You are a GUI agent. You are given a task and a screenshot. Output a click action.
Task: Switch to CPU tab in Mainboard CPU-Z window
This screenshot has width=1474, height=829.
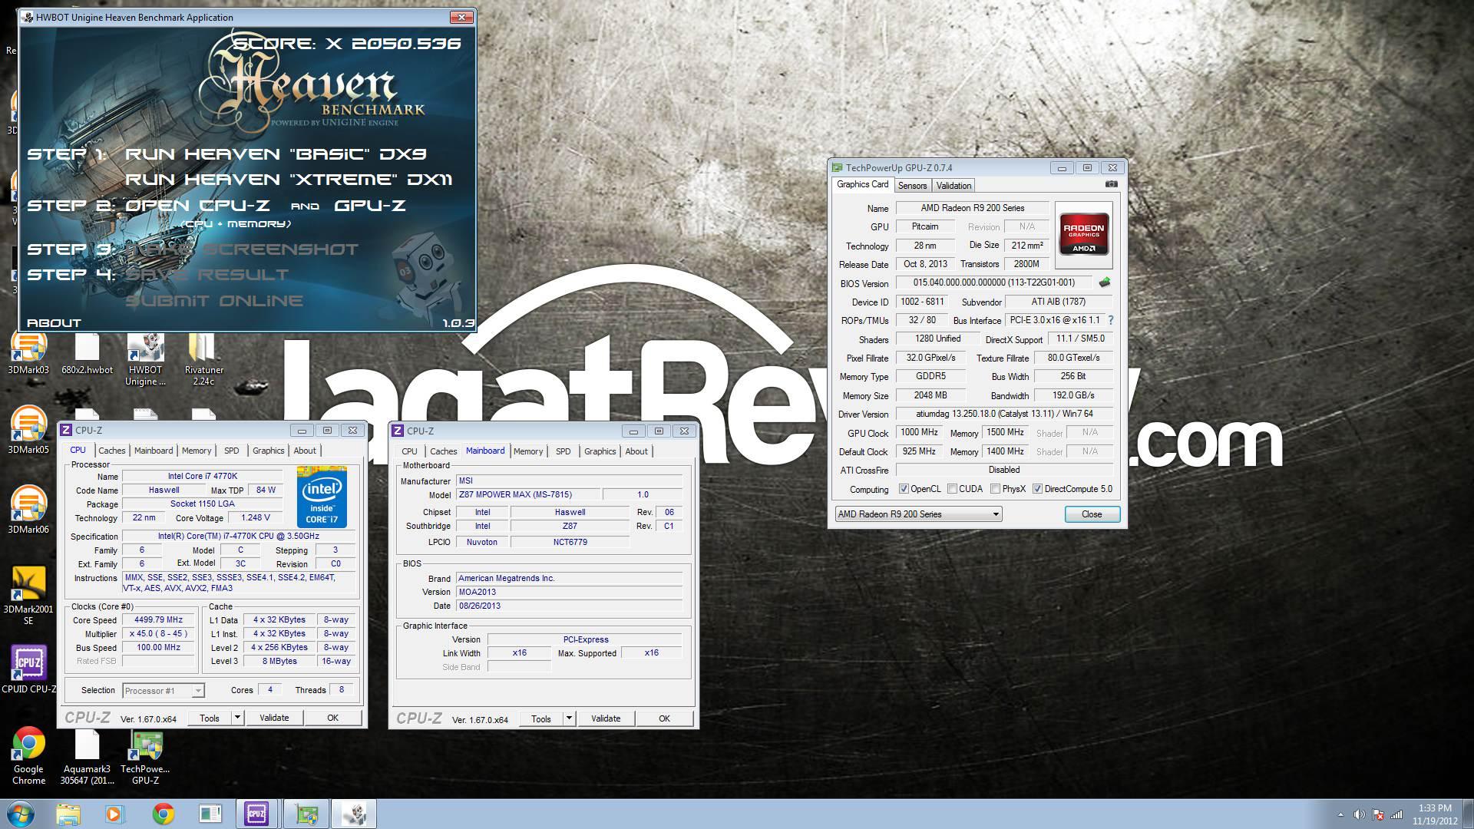[410, 451]
